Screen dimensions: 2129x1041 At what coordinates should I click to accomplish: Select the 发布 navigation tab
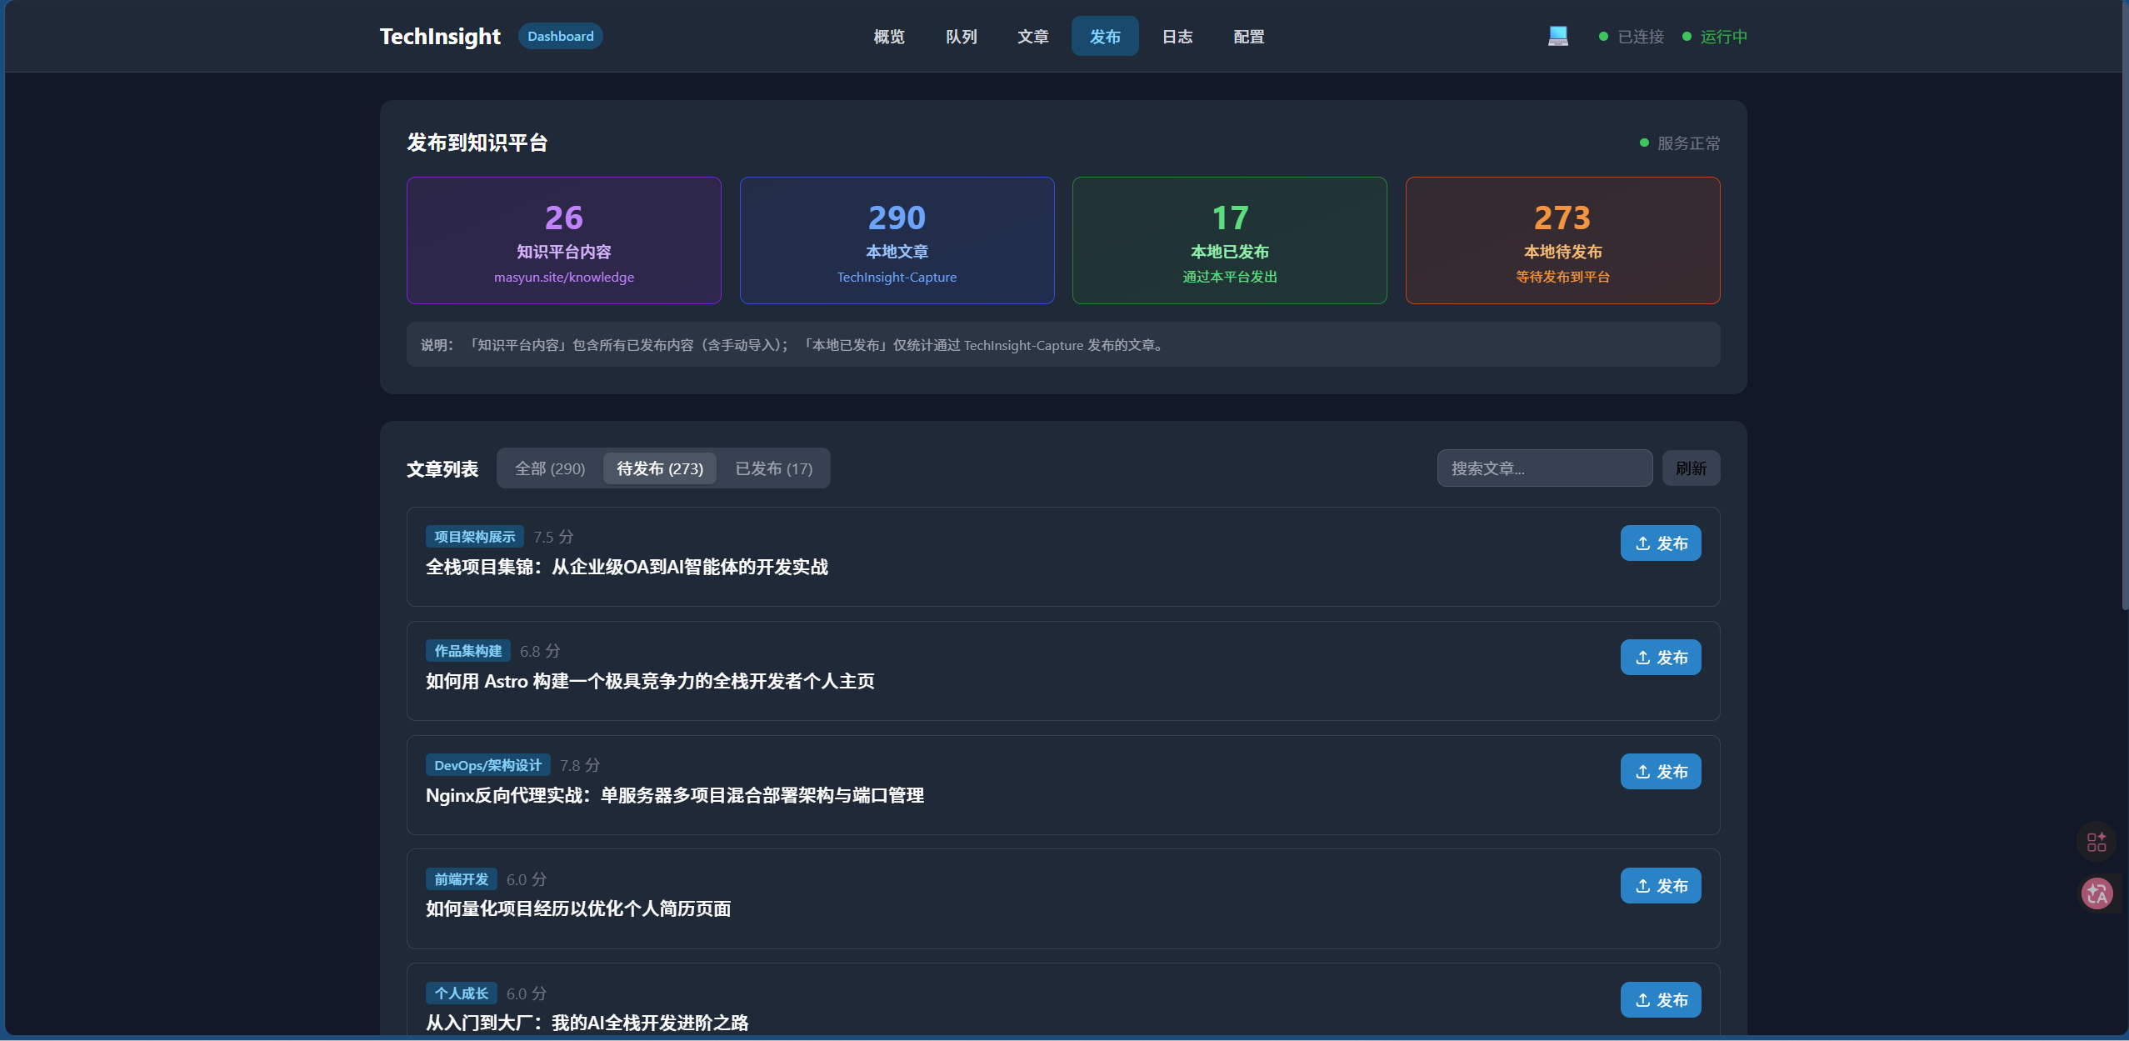click(1105, 37)
